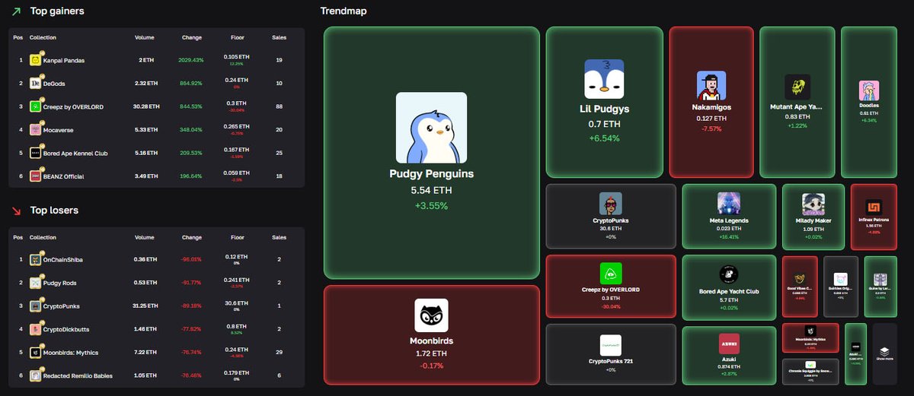Click the 31.25 ETH volume for CryptoPunks
Image resolution: width=914 pixels, height=396 pixels.
145,306
